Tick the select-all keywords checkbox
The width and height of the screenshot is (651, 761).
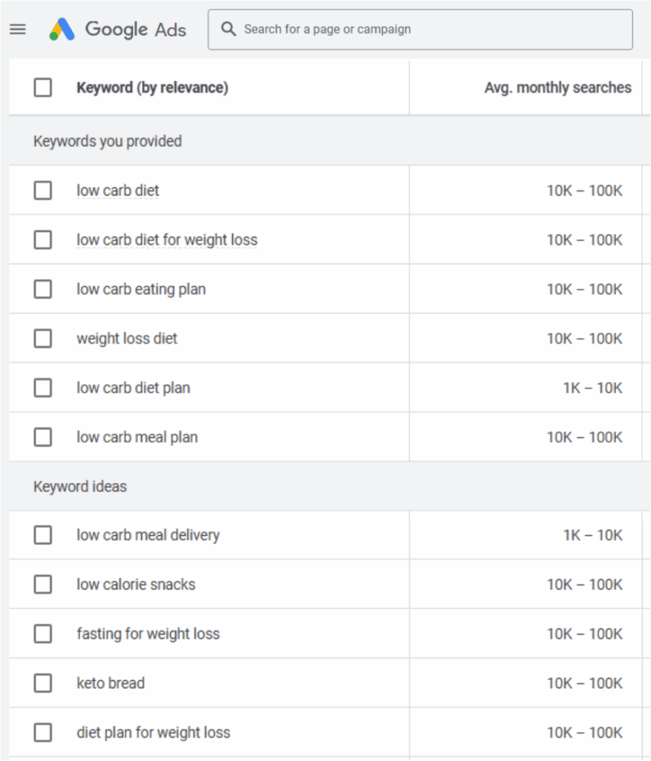click(43, 88)
